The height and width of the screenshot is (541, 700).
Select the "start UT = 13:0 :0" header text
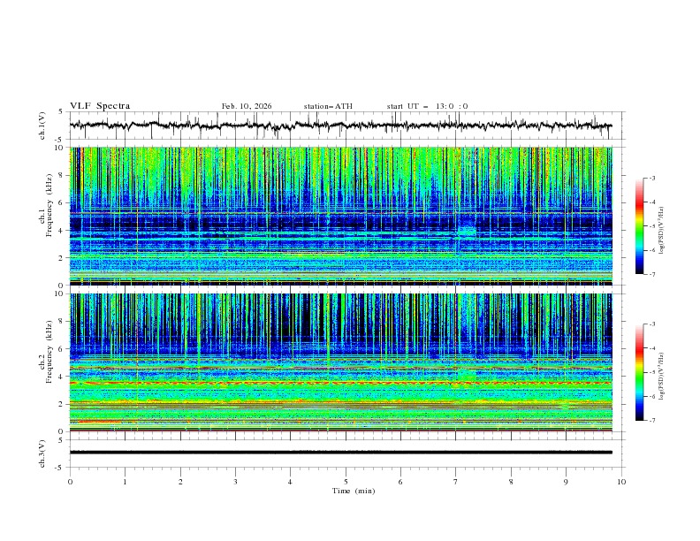pos(427,106)
